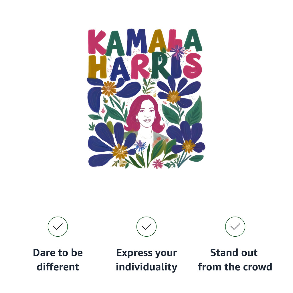Select the "Dare to be different" text
Screen dimensions: 293x293
58,260
